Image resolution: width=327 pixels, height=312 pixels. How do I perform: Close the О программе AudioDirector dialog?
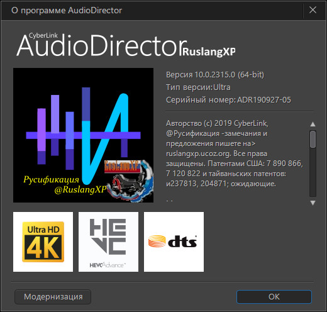click(313, 10)
